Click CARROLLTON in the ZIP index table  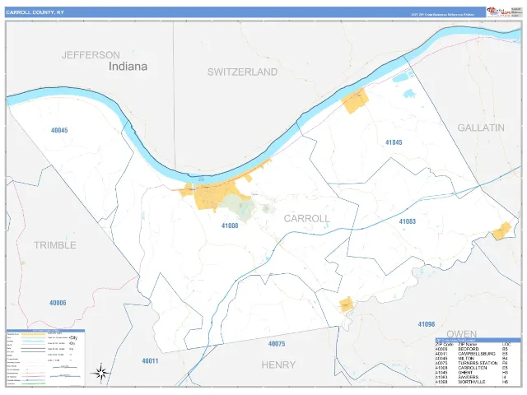pyautogui.click(x=472, y=368)
